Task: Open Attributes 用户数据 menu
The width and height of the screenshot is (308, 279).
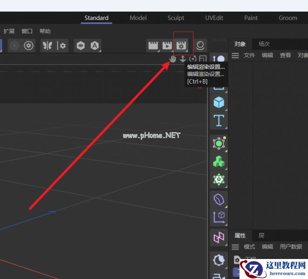Action: 291,246
